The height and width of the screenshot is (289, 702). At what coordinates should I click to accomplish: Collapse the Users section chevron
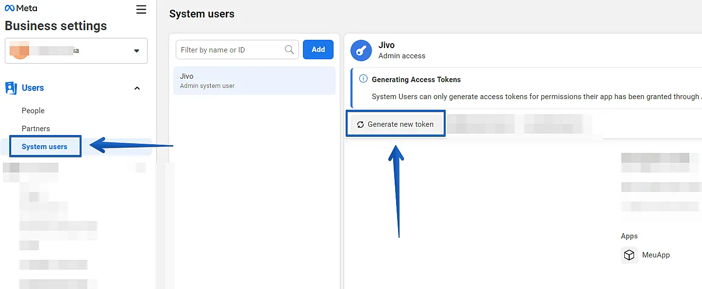point(137,88)
